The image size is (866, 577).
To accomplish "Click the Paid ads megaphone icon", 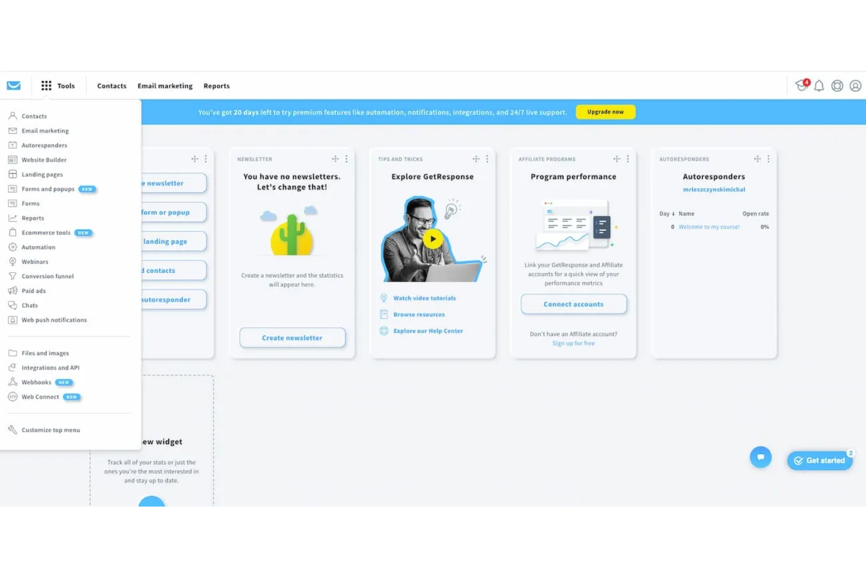I will click(x=13, y=291).
